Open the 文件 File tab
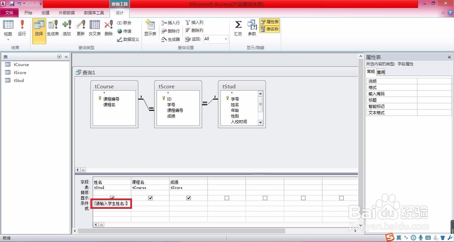The width and height of the screenshot is (454, 242). point(10,13)
